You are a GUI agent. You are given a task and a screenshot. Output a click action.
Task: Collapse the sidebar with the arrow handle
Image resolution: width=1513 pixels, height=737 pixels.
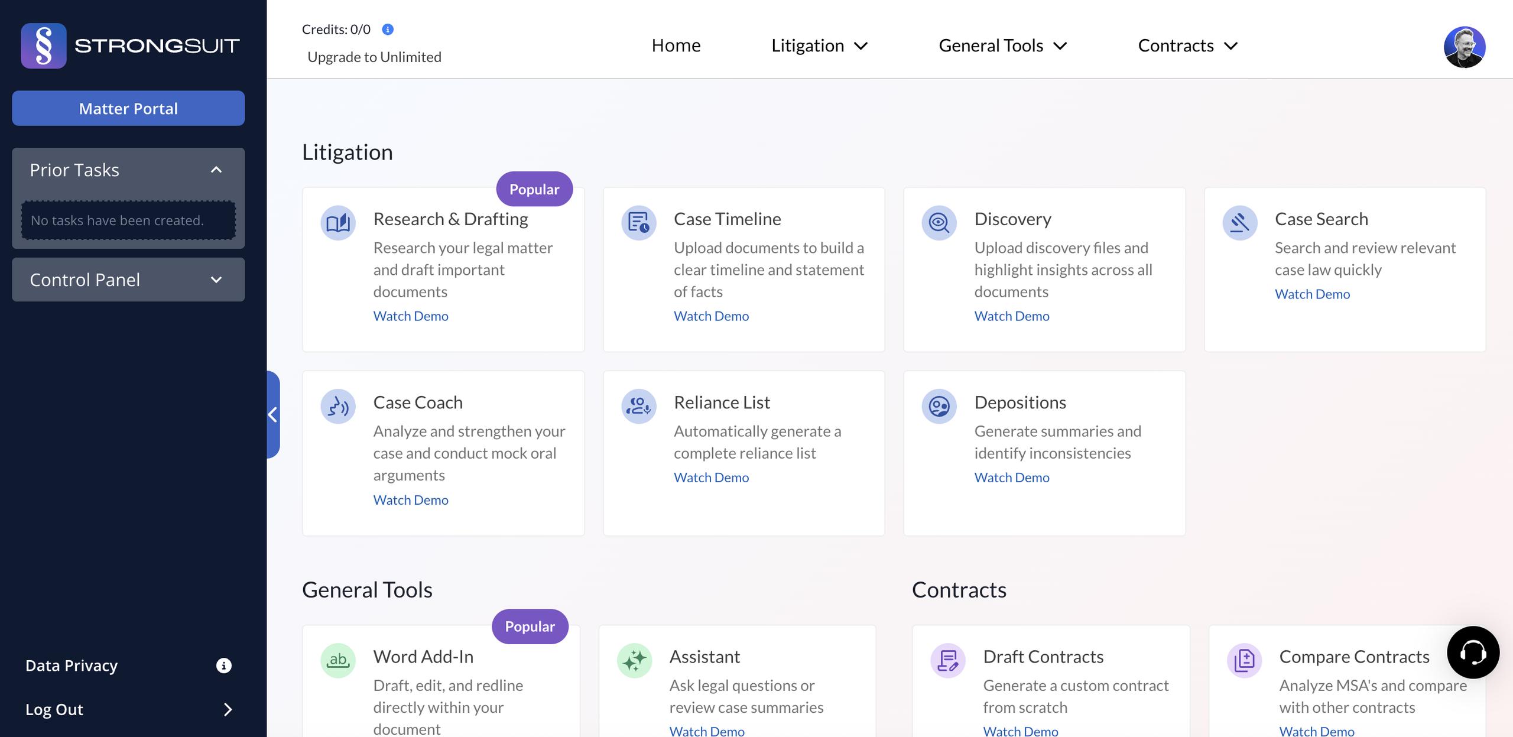coord(273,414)
